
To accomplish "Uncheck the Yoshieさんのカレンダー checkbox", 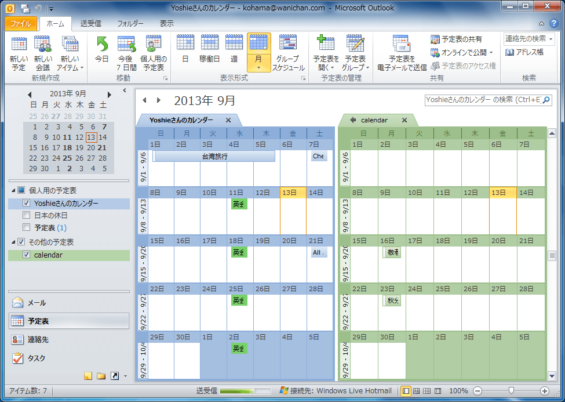I will 26,203.
